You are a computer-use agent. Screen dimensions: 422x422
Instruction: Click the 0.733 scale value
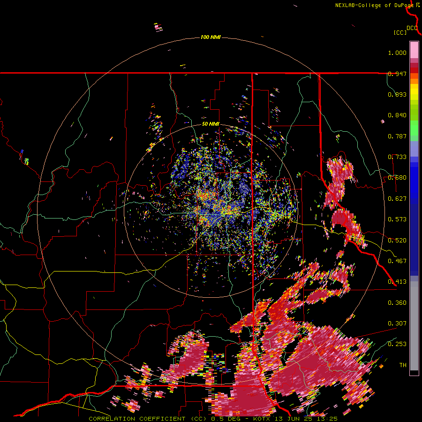pos(397,157)
